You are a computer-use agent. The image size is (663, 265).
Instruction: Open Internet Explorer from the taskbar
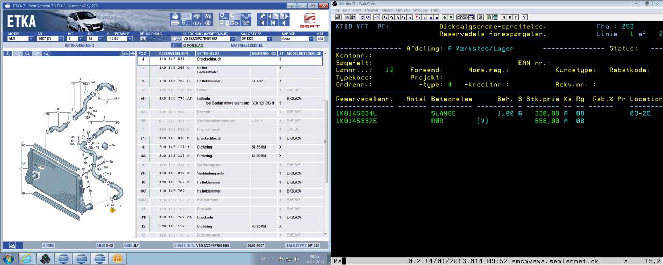pyautogui.click(x=26, y=258)
